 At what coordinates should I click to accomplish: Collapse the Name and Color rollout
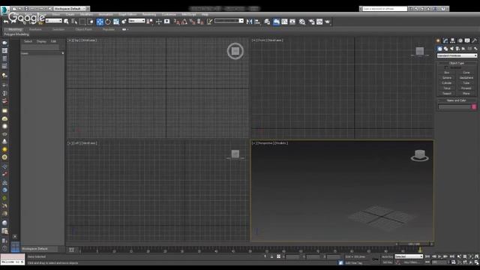click(x=457, y=100)
